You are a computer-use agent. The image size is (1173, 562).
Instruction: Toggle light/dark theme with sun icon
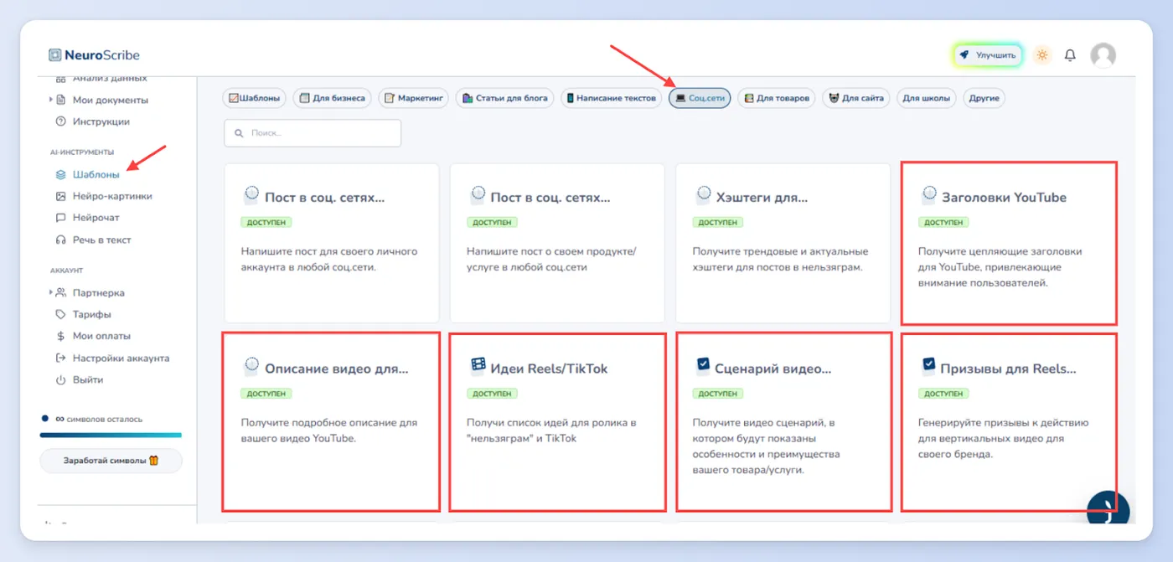click(x=1042, y=55)
